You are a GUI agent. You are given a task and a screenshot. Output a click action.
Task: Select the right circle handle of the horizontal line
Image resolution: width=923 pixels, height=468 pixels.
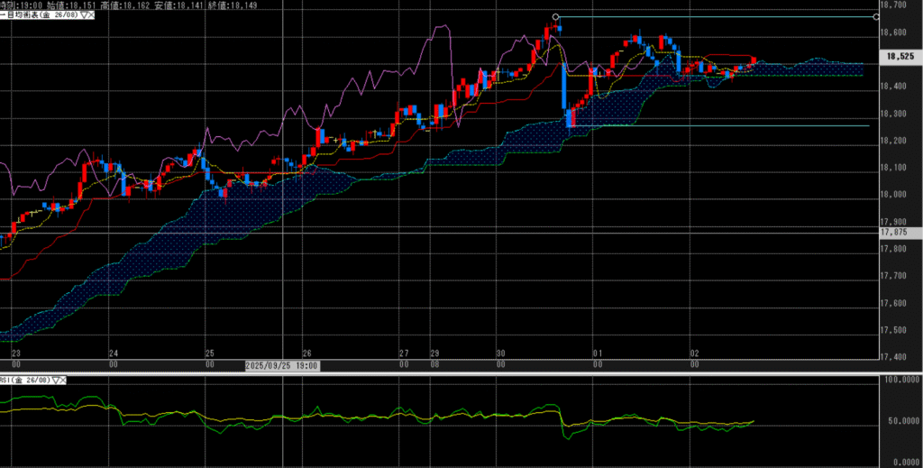point(877,17)
